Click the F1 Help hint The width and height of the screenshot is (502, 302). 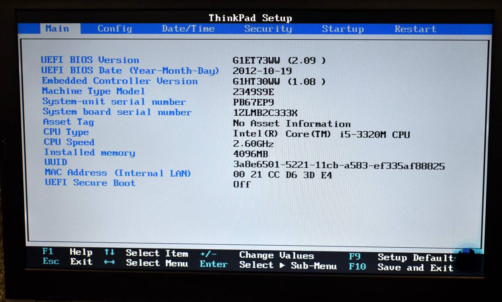[67, 252]
